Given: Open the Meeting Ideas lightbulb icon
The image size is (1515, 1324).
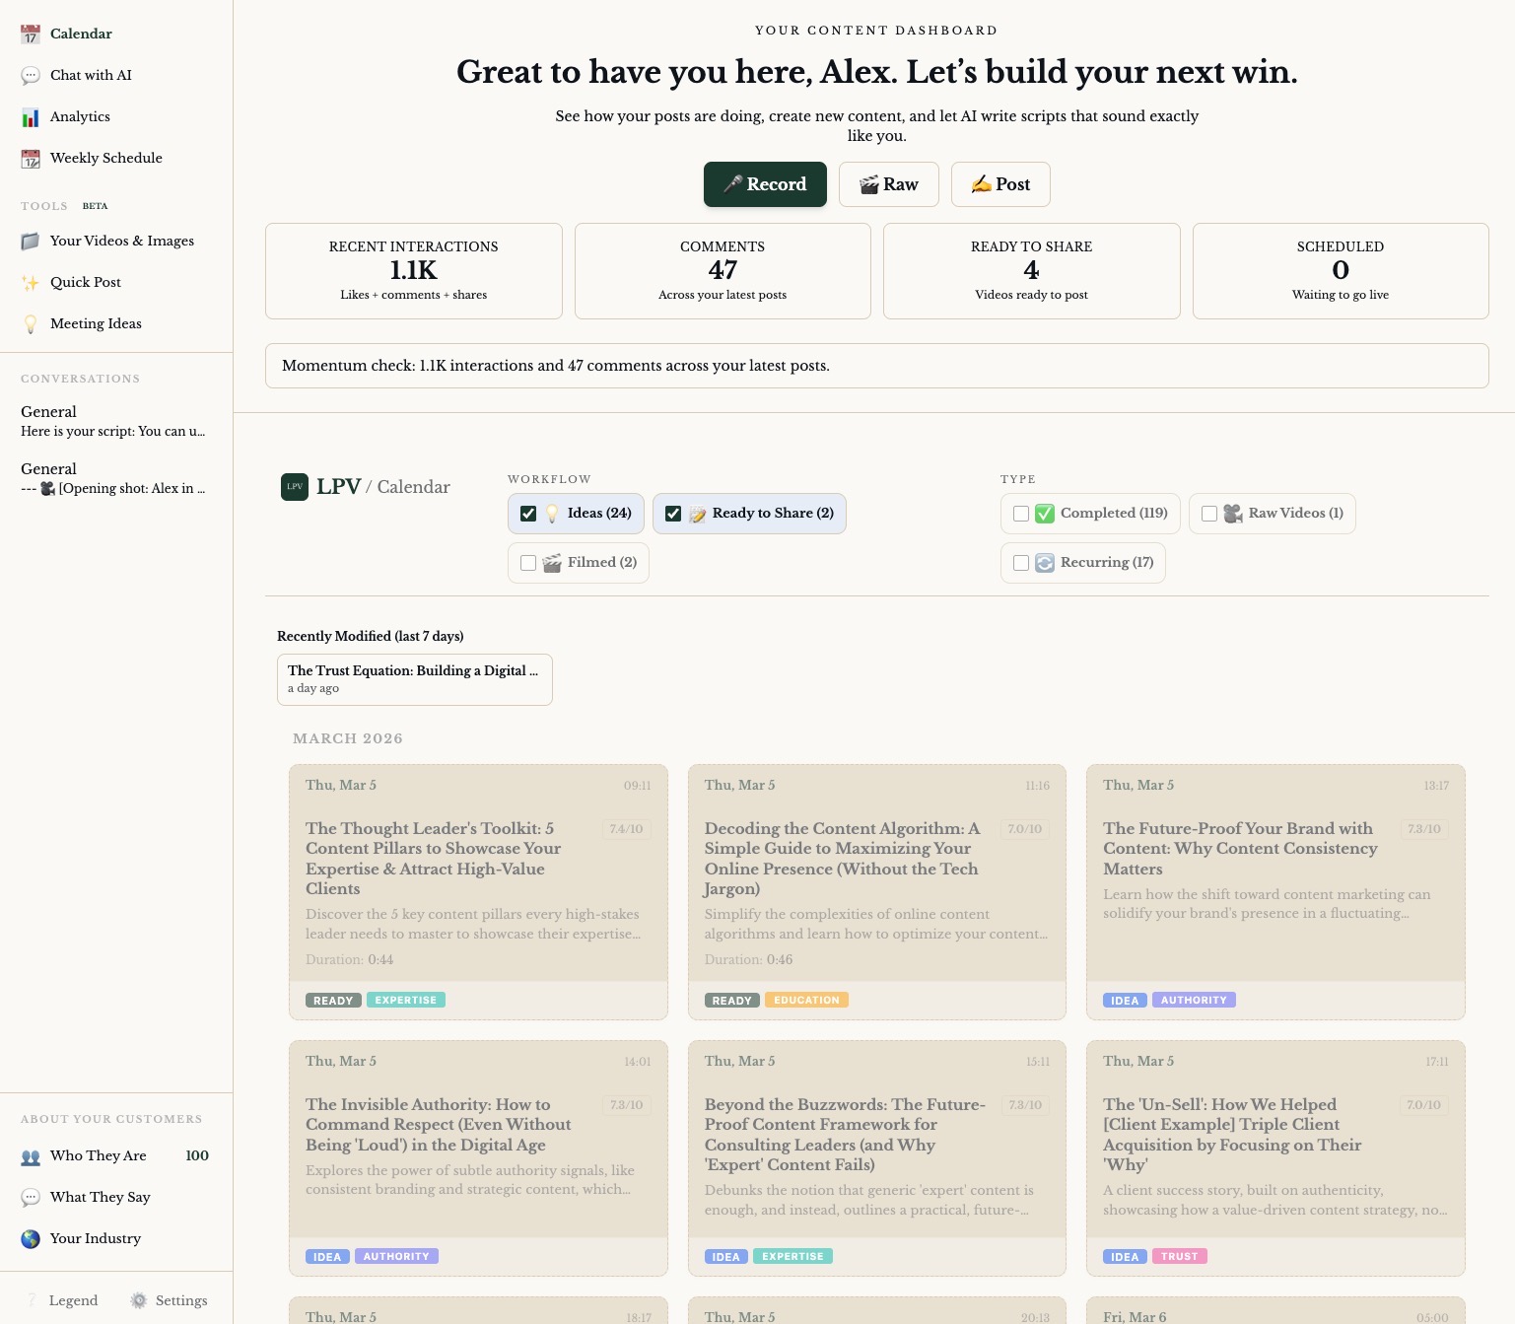Looking at the screenshot, I should pos(31,324).
